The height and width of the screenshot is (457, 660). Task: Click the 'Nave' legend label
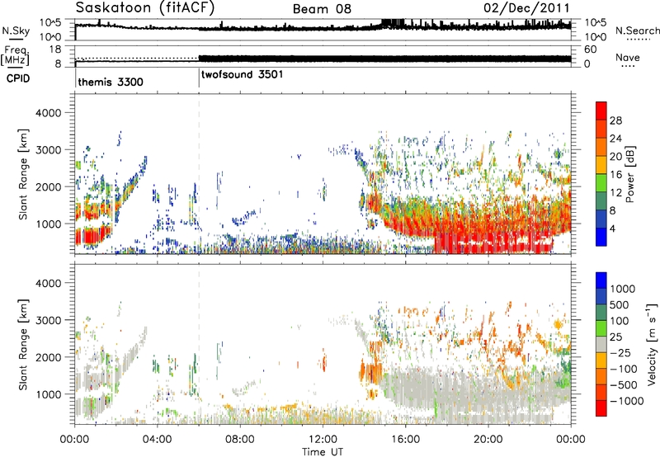pyautogui.click(x=628, y=57)
